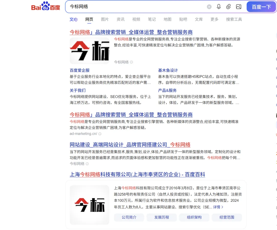Click the 今标 logo thumbnail in the first result
Viewport: 277px width, 230px height.
(x=90, y=51)
